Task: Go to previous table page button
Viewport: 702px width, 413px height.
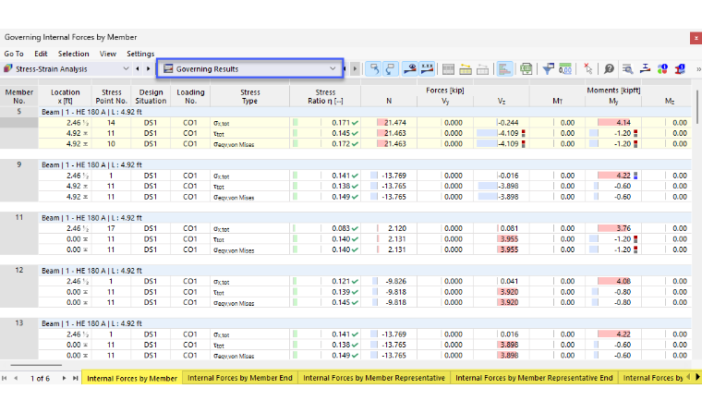Action: click(16, 378)
